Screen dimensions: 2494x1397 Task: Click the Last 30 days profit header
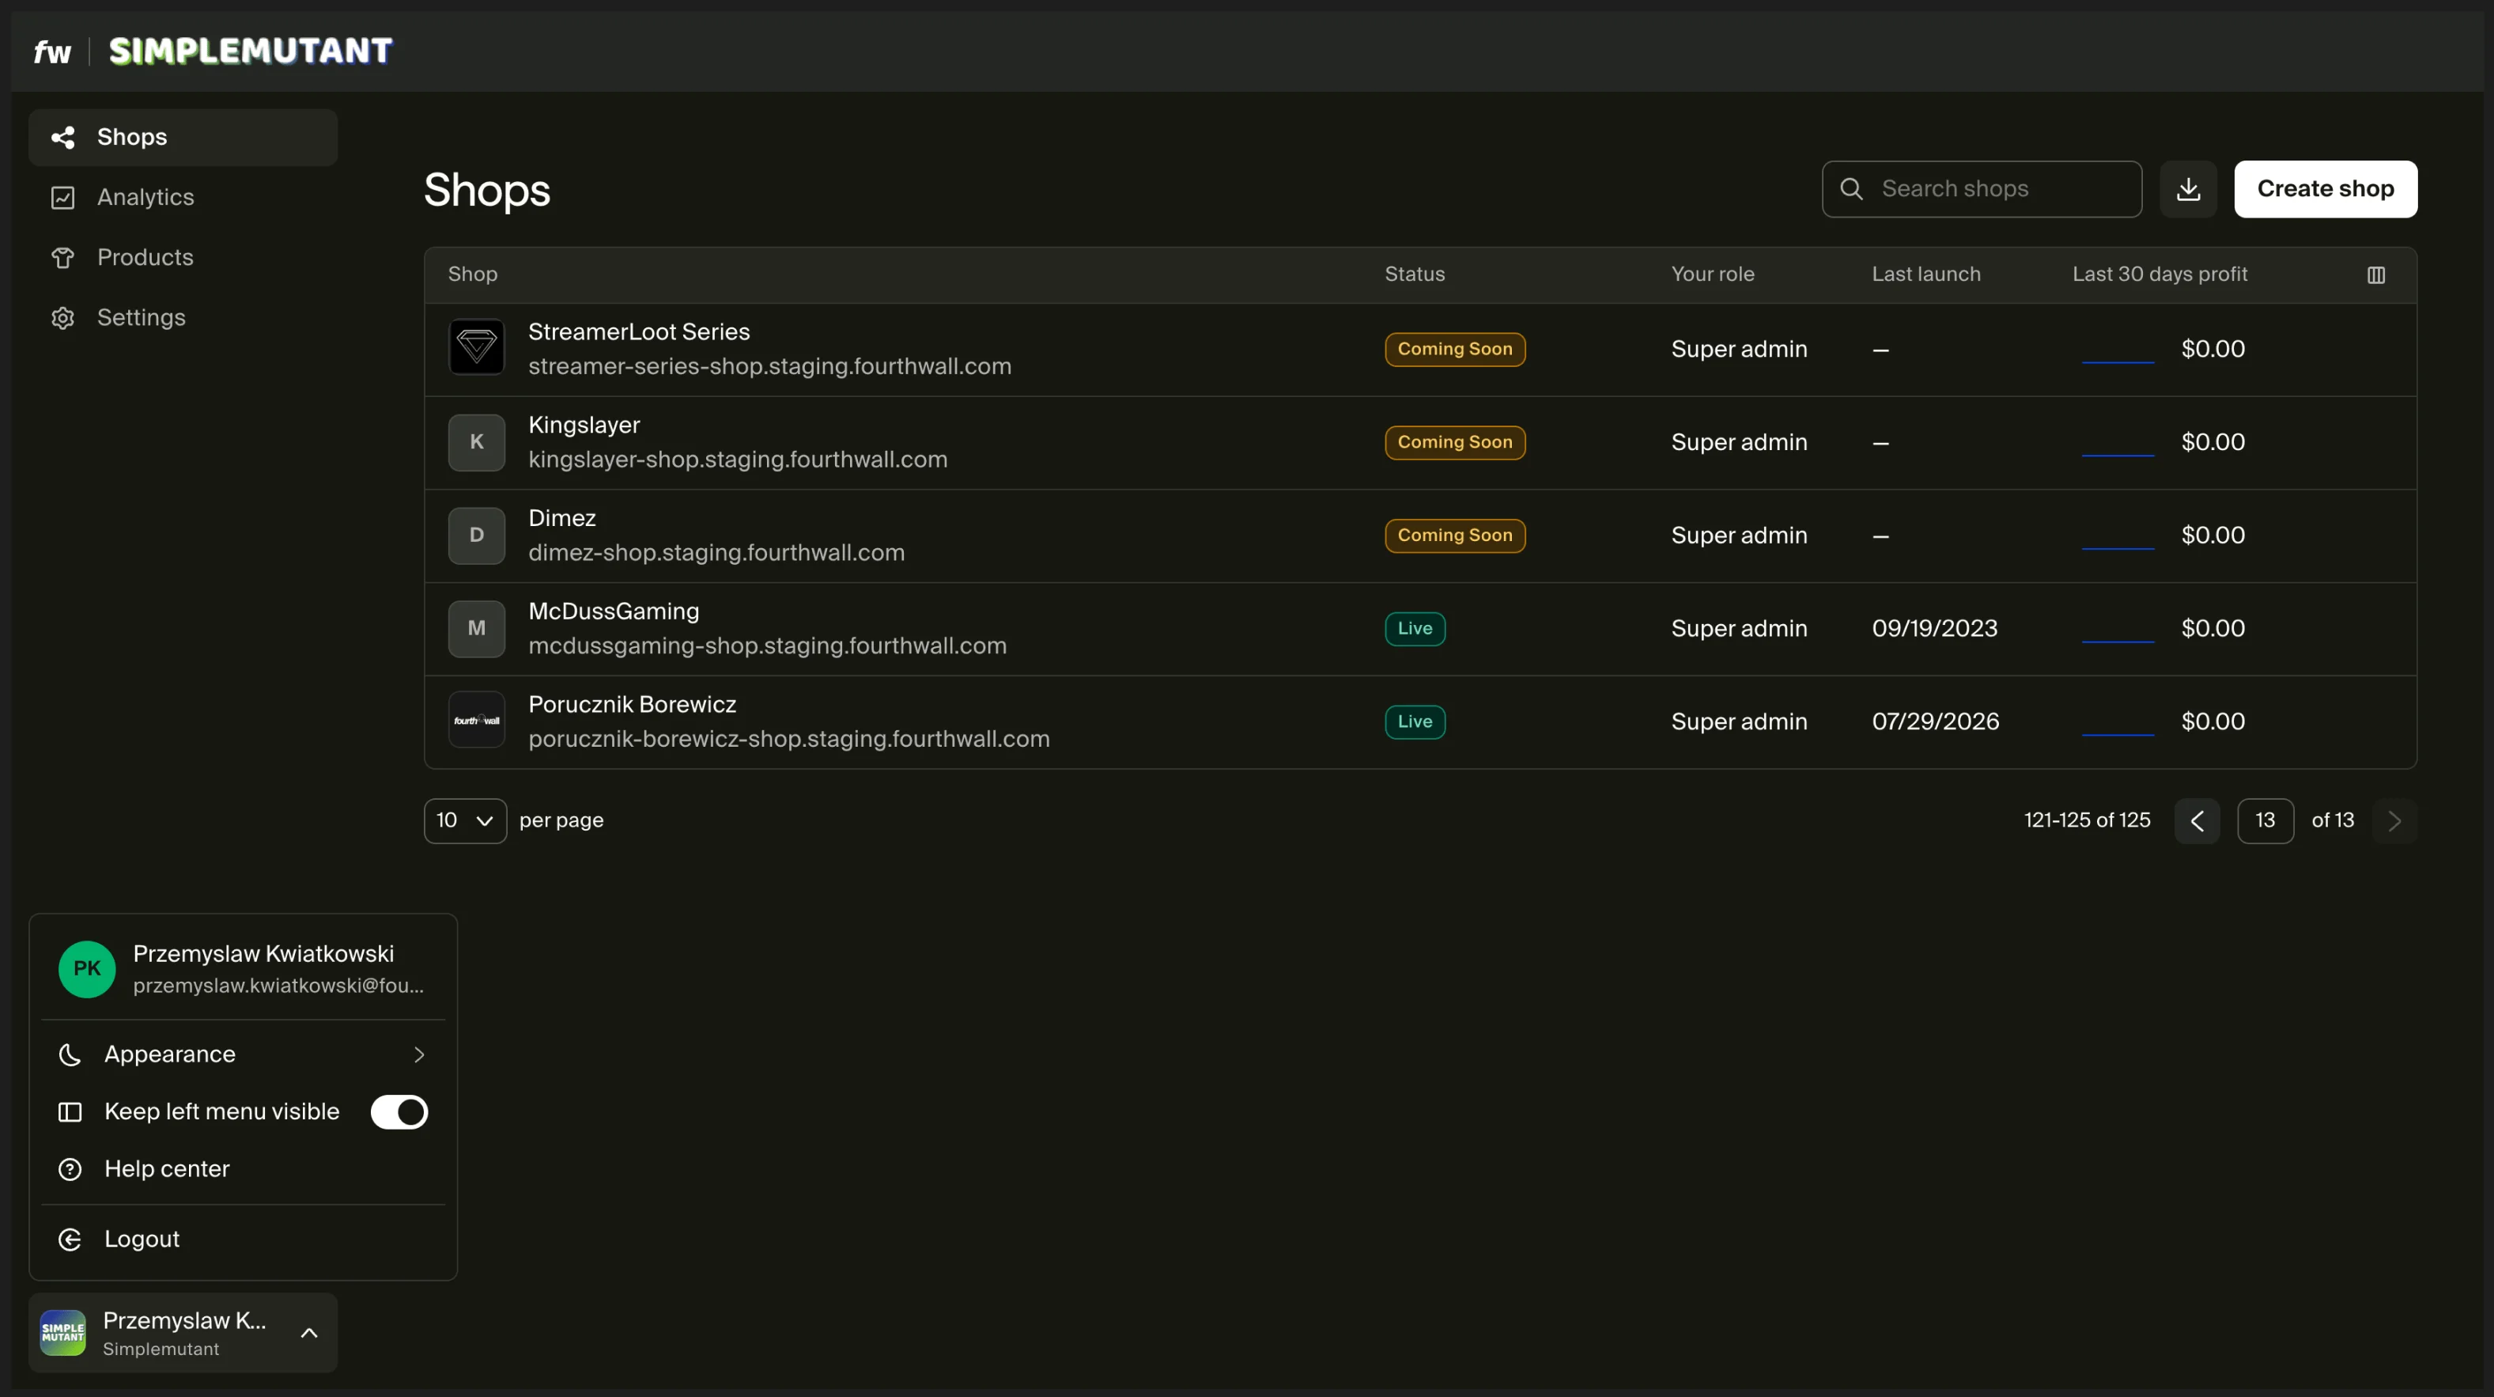(2160, 274)
